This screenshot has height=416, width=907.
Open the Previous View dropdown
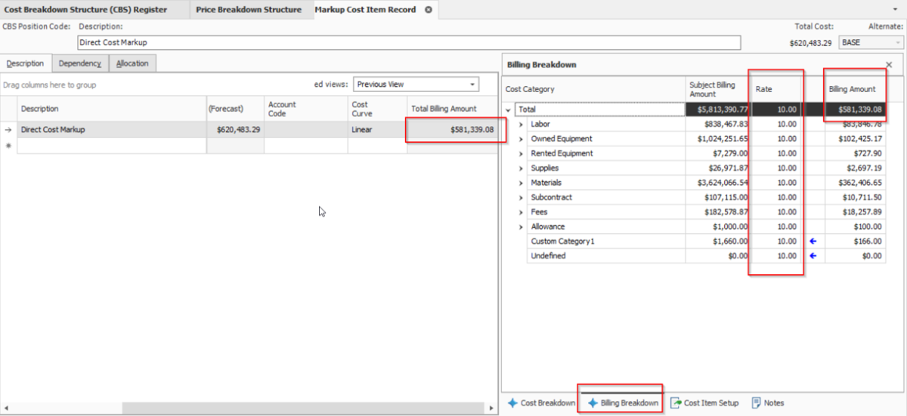tap(472, 85)
